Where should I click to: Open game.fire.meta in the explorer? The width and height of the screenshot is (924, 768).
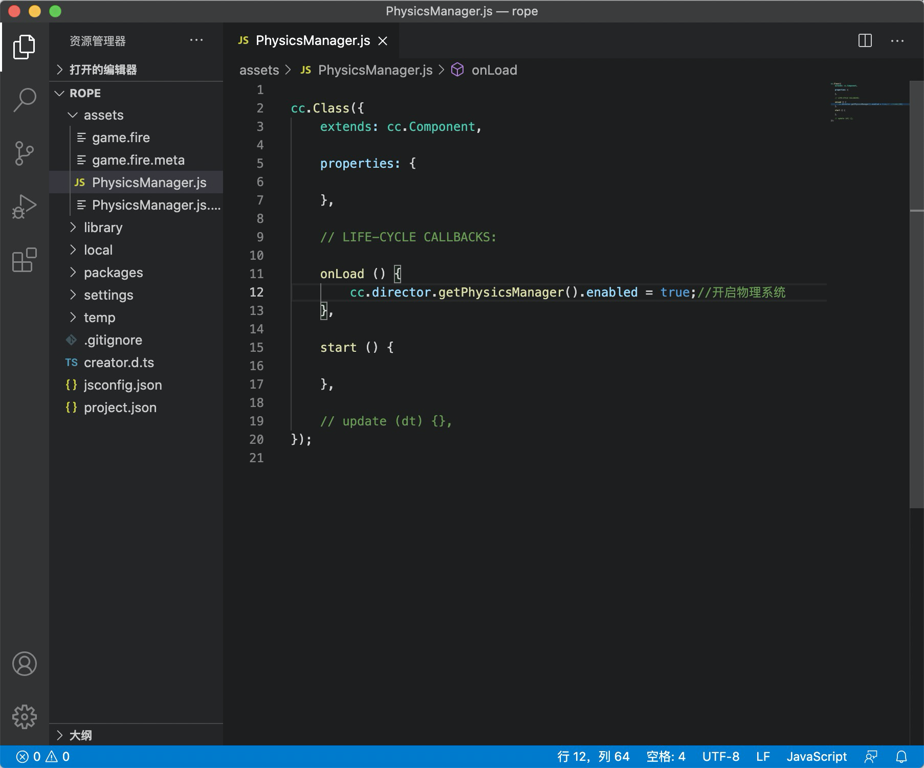click(136, 160)
